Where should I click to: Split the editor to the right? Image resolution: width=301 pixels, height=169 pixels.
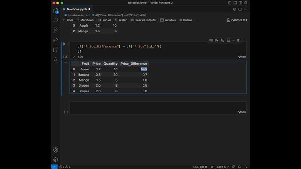pyautogui.click(x=240, y=9)
